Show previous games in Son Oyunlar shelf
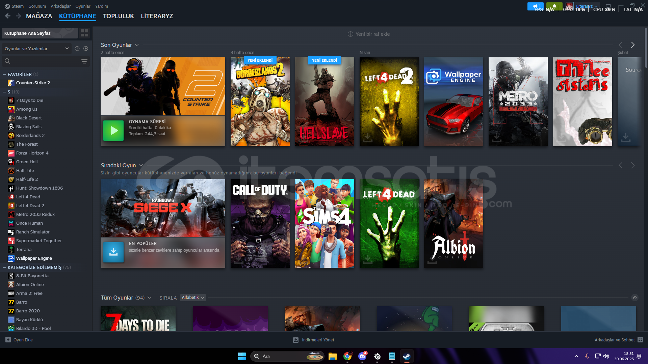 pyautogui.click(x=620, y=45)
